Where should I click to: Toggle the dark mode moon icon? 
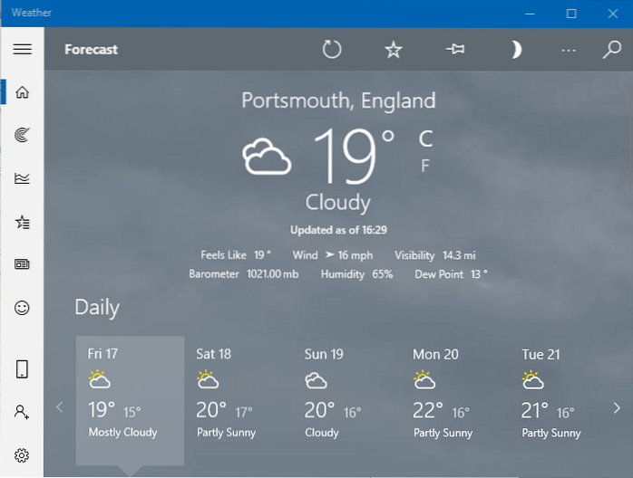516,50
